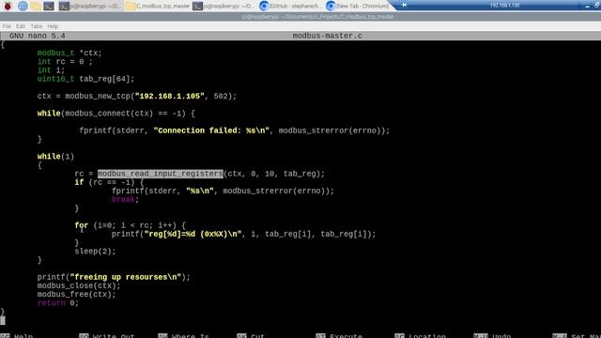This screenshot has width=601, height=338.
Task: Click the "Connection failed: %s\n" string
Action: (211, 131)
